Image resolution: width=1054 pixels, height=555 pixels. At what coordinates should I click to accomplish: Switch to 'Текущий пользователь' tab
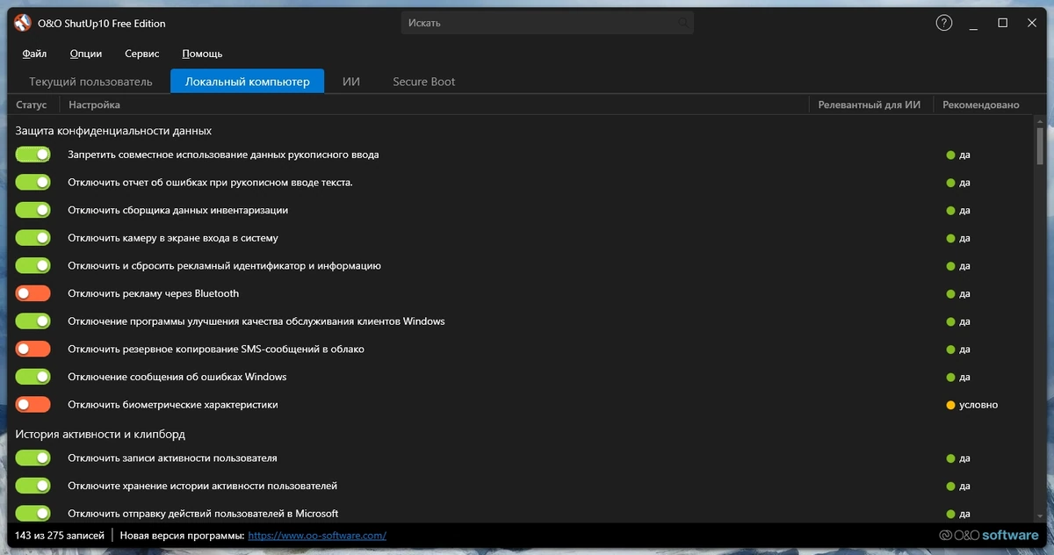[90, 82]
